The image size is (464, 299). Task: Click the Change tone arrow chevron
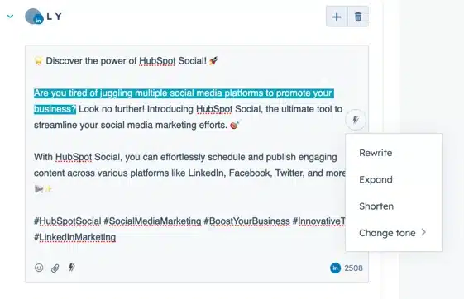click(x=423, y=232)
